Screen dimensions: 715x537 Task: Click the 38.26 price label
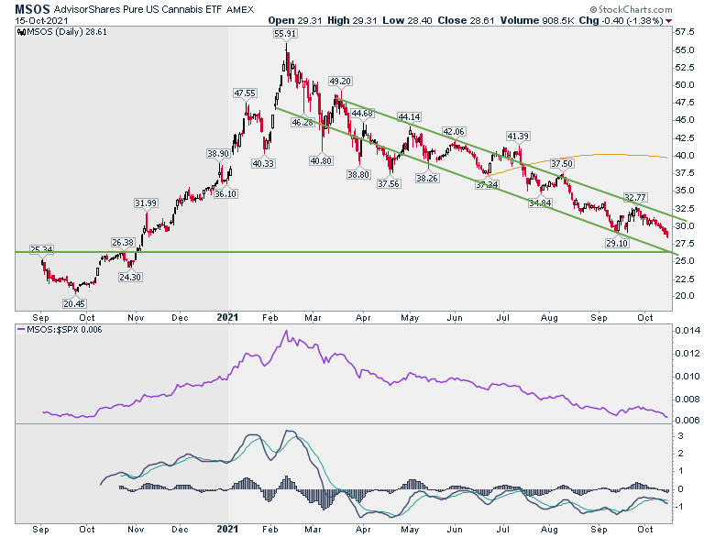tap(427, 179)
